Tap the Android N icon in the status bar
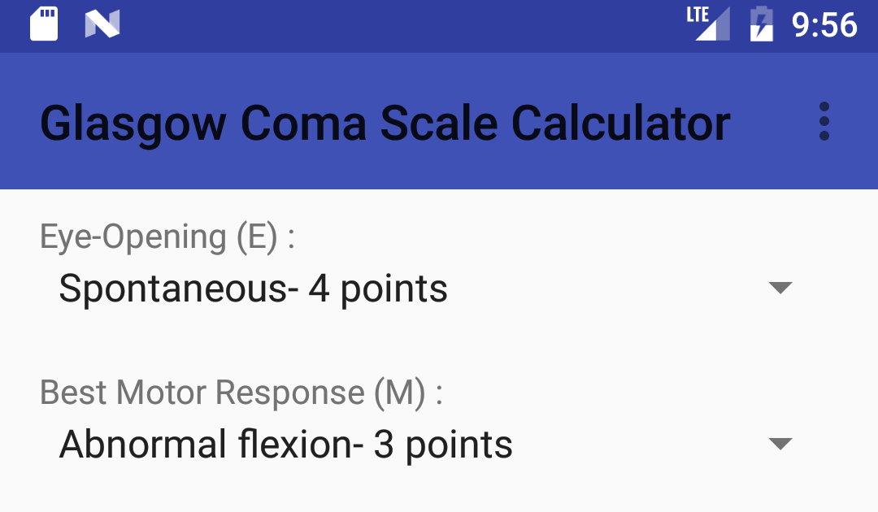 [x=102, y=24]
